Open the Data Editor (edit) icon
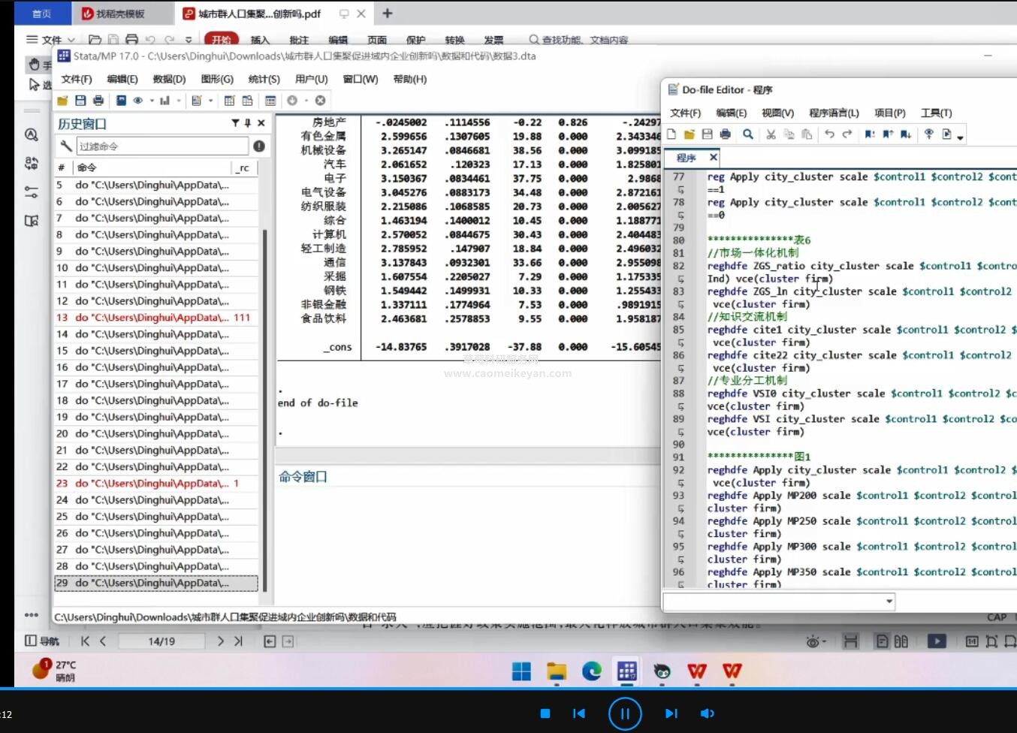The height and width of the screenshot is (733, 1017). [230, 101]
